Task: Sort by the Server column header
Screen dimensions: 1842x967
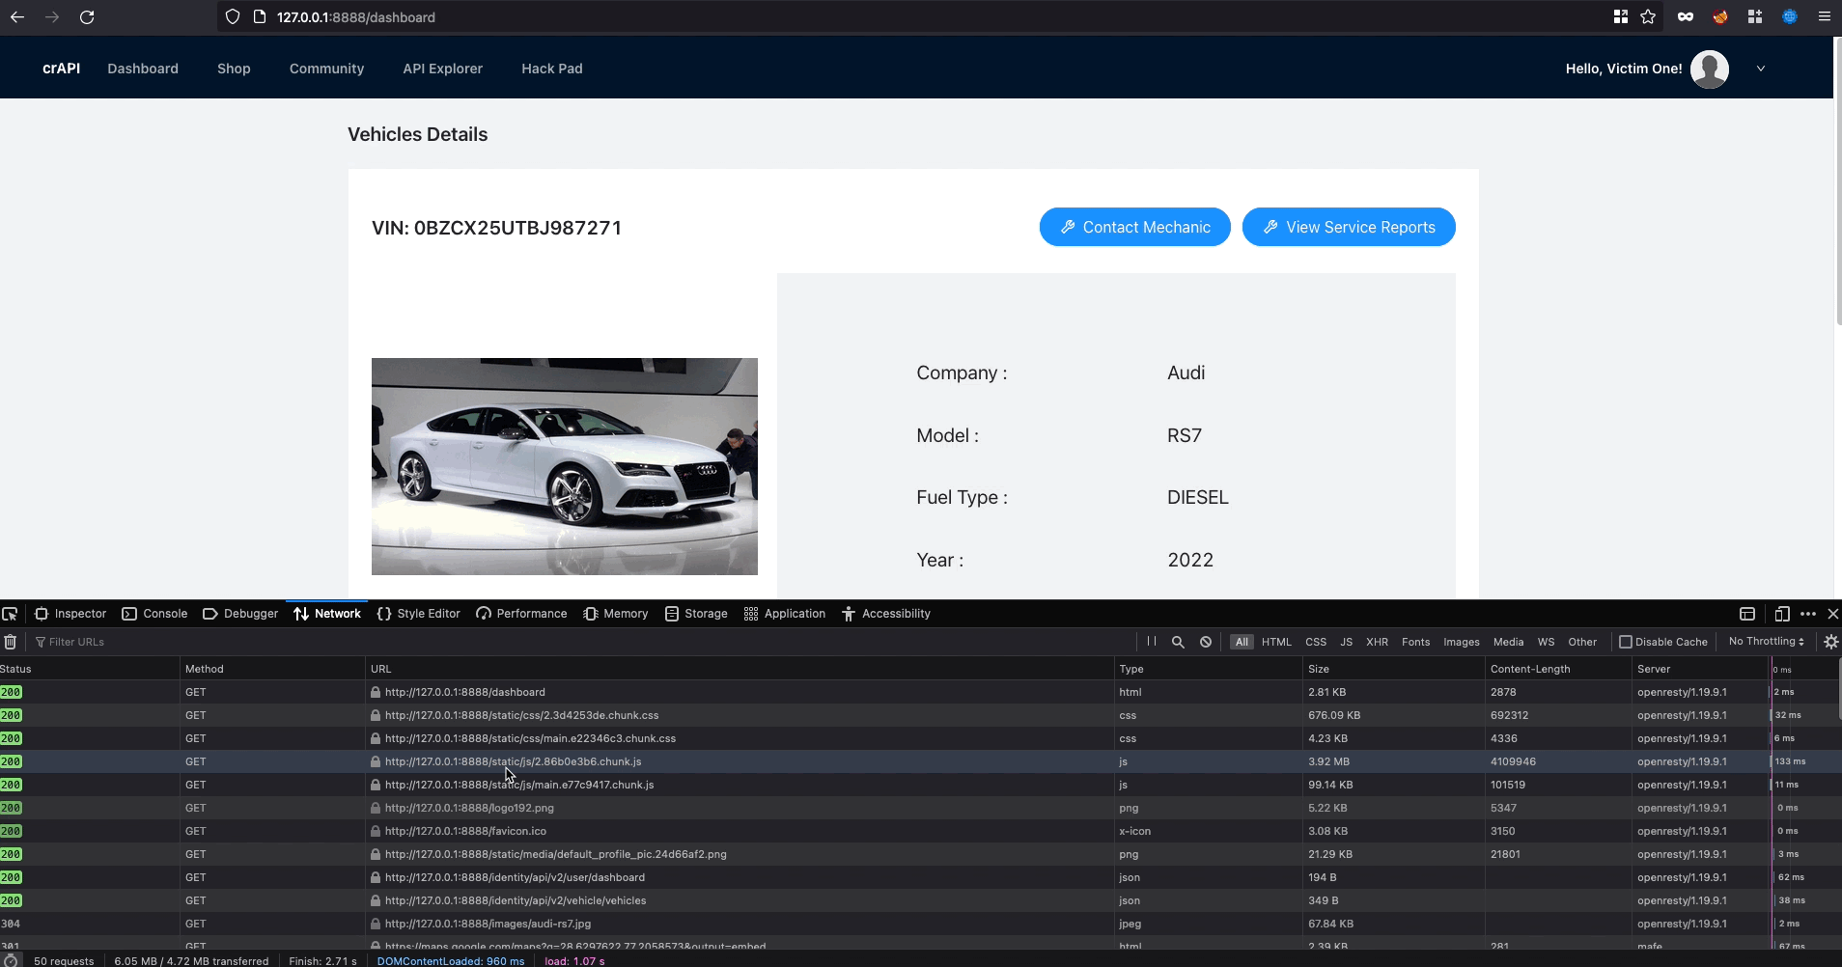Action: click(x=1700, y=669)
